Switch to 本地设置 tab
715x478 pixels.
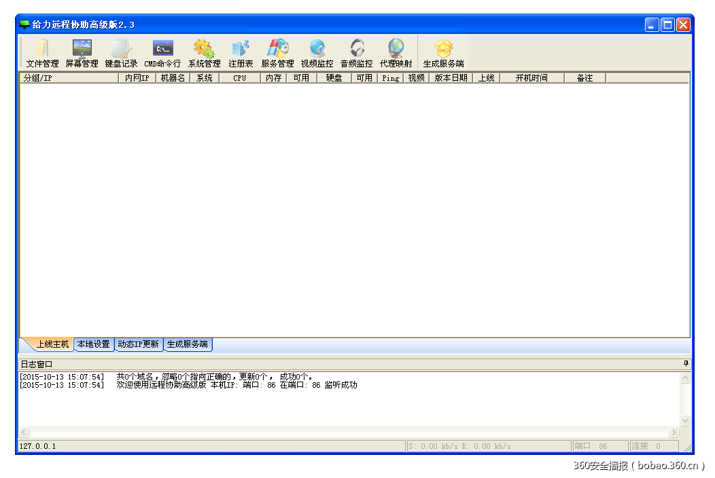(x=93, y=344)
